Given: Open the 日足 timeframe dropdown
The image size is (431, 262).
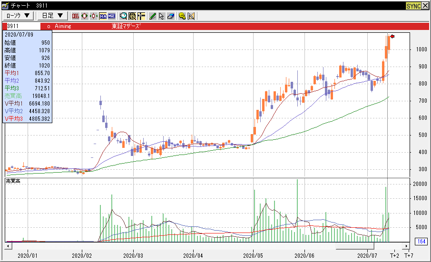Looking at the screenshot, I should pyautogui.click(x=52, y=16).
